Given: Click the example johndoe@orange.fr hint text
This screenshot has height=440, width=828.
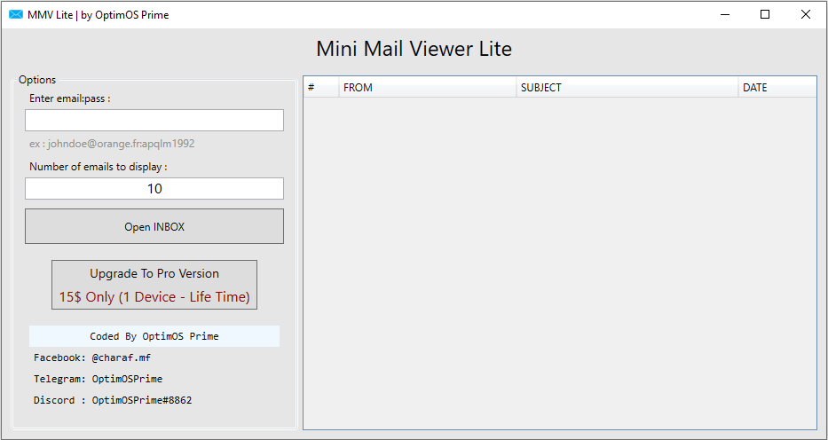Looking at the screenshot, I should [x=112, y=144].
